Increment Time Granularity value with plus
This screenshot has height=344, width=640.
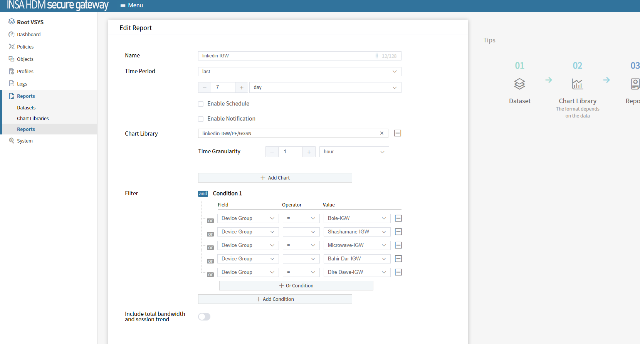(309, 152)
